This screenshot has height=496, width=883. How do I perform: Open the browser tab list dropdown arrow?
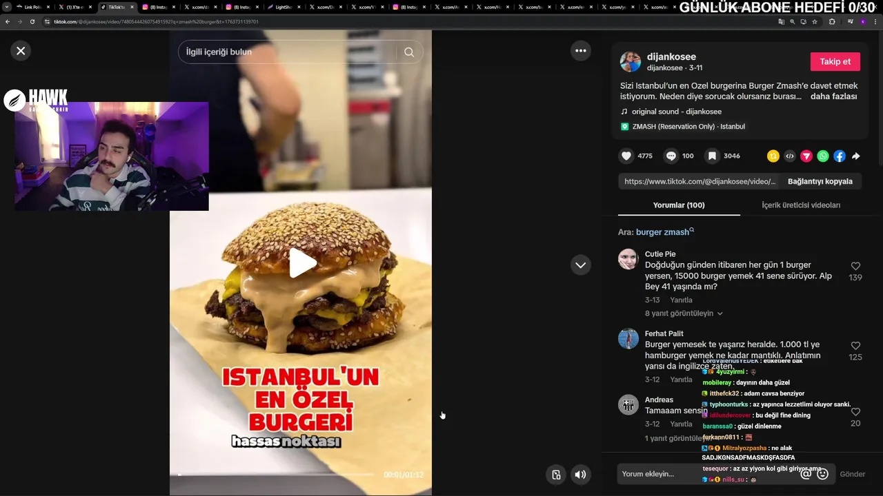(6, 7)
